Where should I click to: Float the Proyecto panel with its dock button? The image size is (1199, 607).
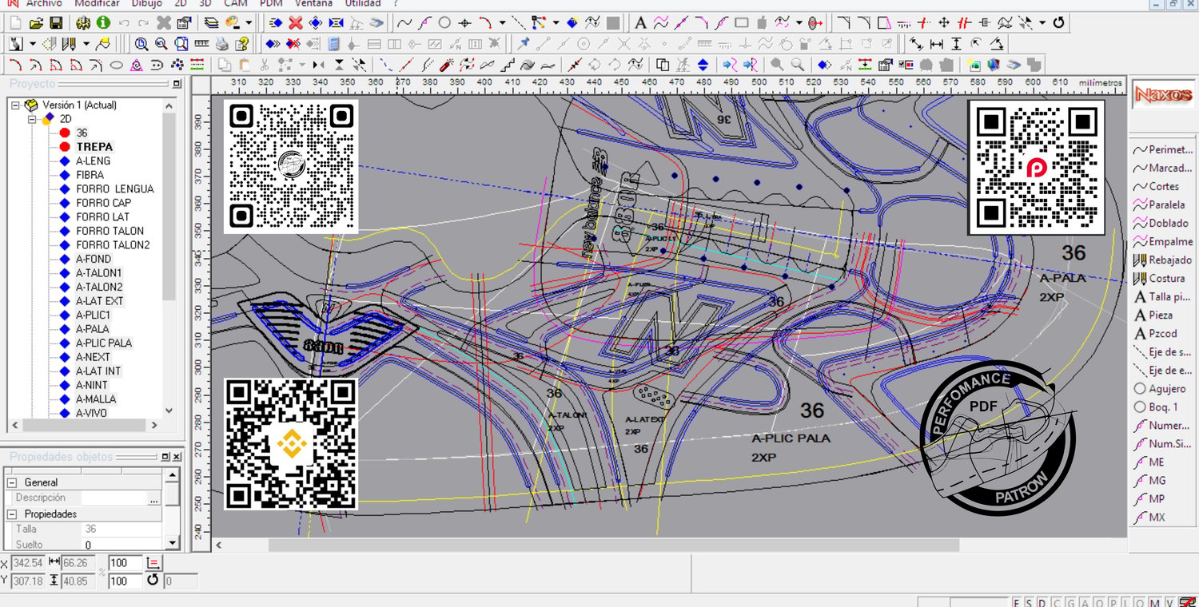tap(177, 84)
